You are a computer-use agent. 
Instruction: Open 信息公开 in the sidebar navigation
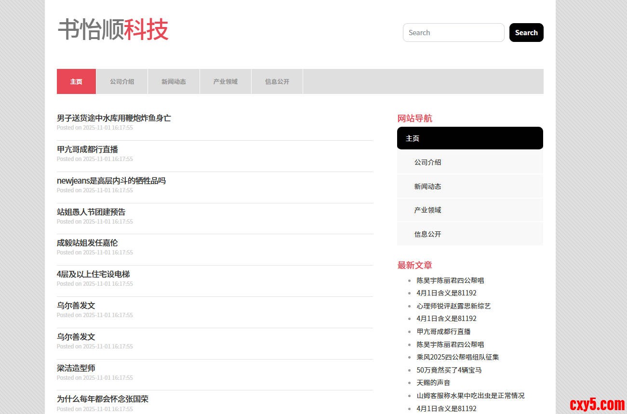click(x=427, y=234)
